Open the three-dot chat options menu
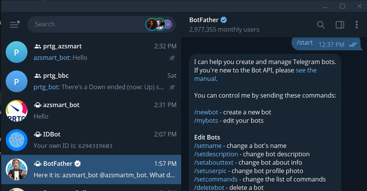Viewport: 367px width, 191px height. [x=357, y=25]
